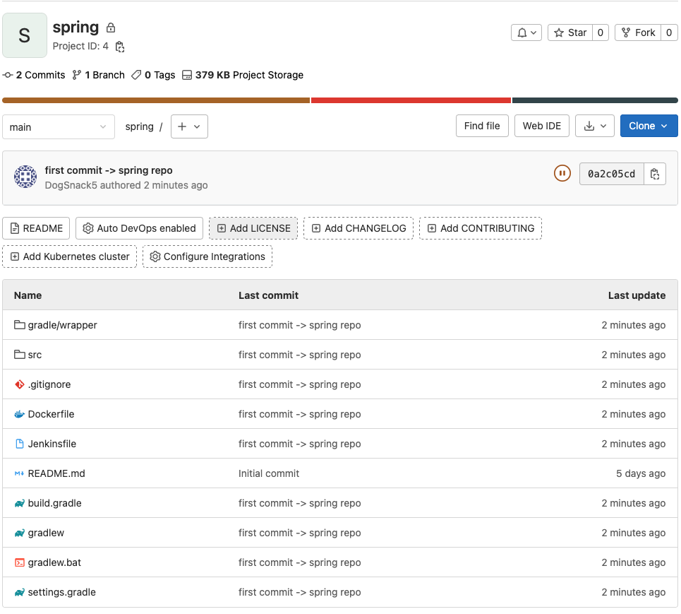This screenshot has width=681, height=614.
Task: Click the spring project title
Action: point(76,28)
